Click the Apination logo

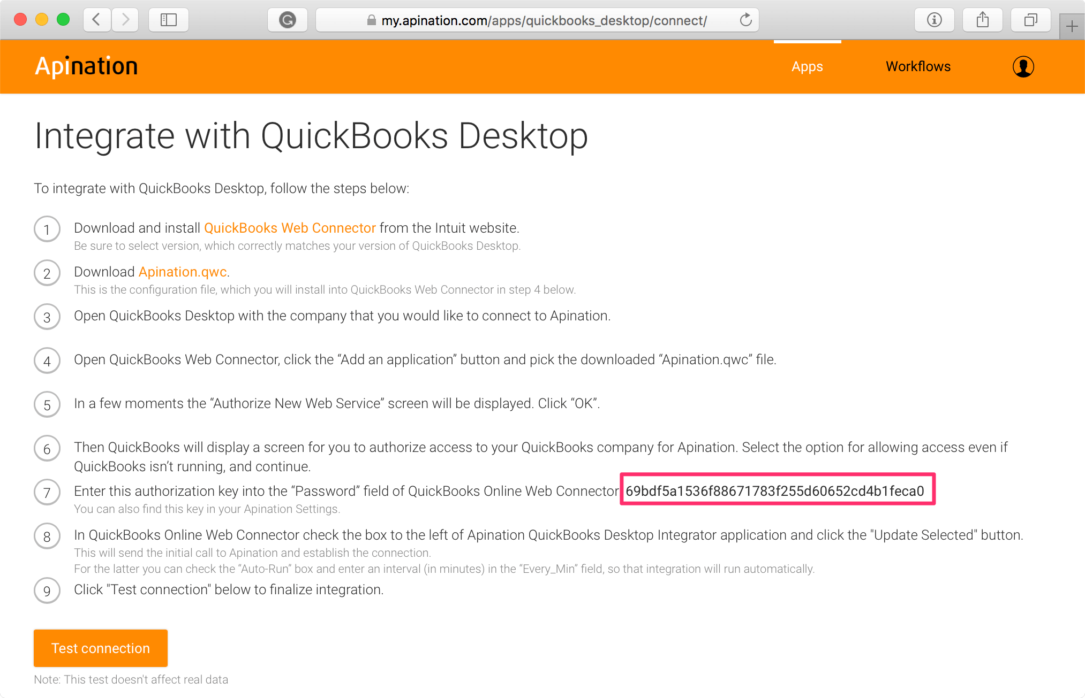coord(87,66)
